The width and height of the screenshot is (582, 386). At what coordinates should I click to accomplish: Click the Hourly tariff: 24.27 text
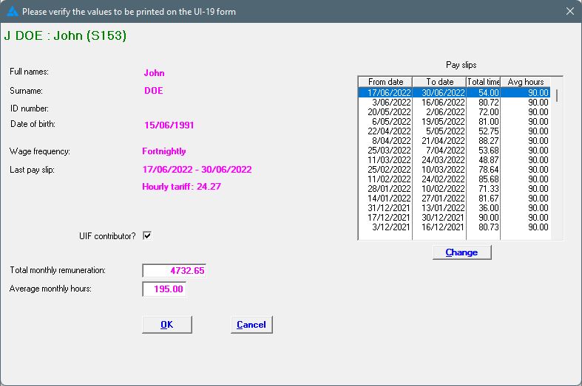pos(181,187)
